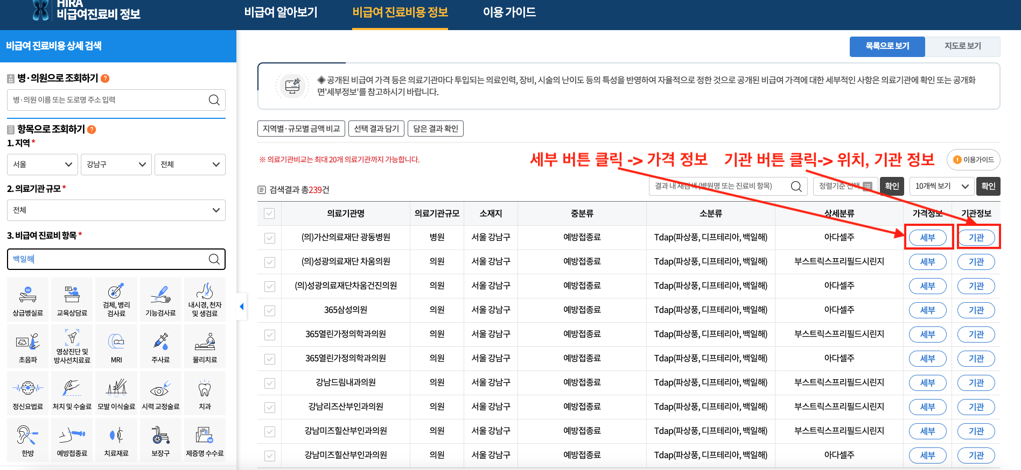1021x470 pixels.
Task: Click 세부 for 강남리즈산부인과의원
Action: pos(927,407)
